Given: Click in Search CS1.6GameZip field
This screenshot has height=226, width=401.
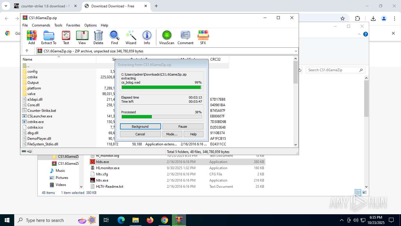Looking at the screenshot, I should 335,70.
